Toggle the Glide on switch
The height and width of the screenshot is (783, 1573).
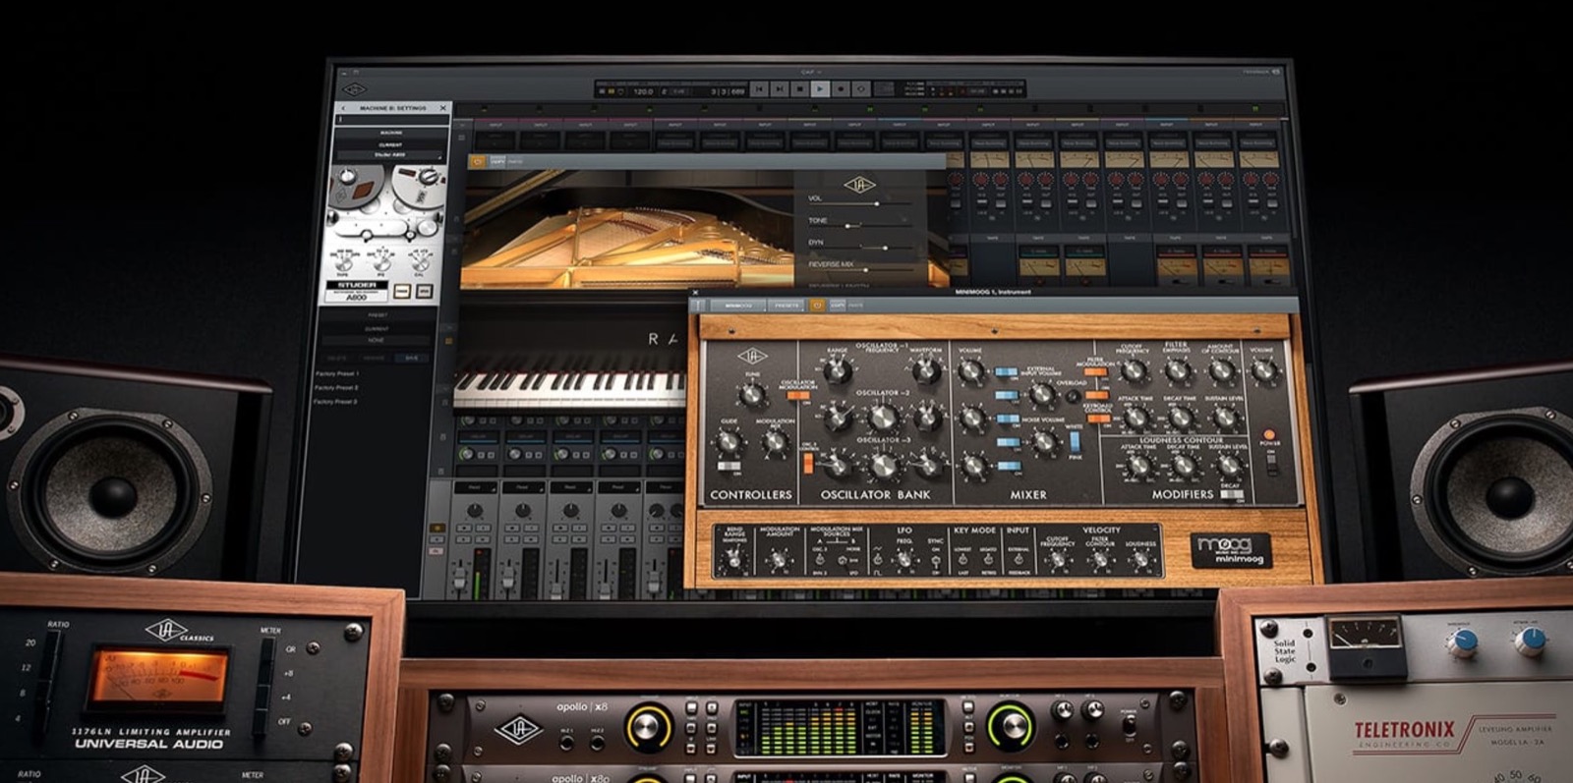tap(728, 467)
